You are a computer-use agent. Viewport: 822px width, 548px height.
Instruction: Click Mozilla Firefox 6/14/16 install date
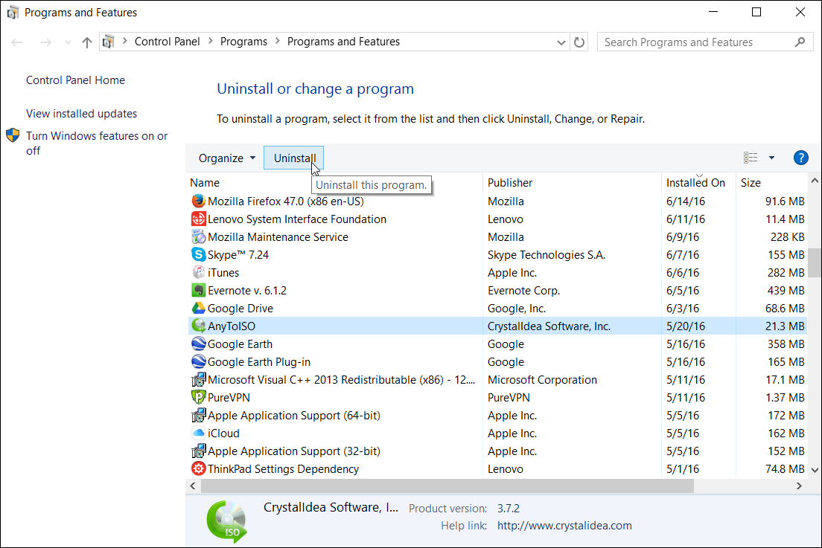(x=686, y=202)
